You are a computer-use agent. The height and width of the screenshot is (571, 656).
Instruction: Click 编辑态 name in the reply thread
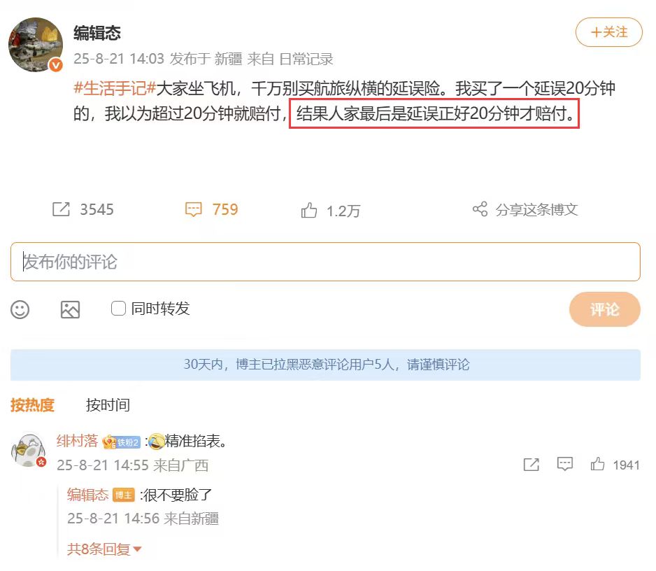click(x=88, y=495)
